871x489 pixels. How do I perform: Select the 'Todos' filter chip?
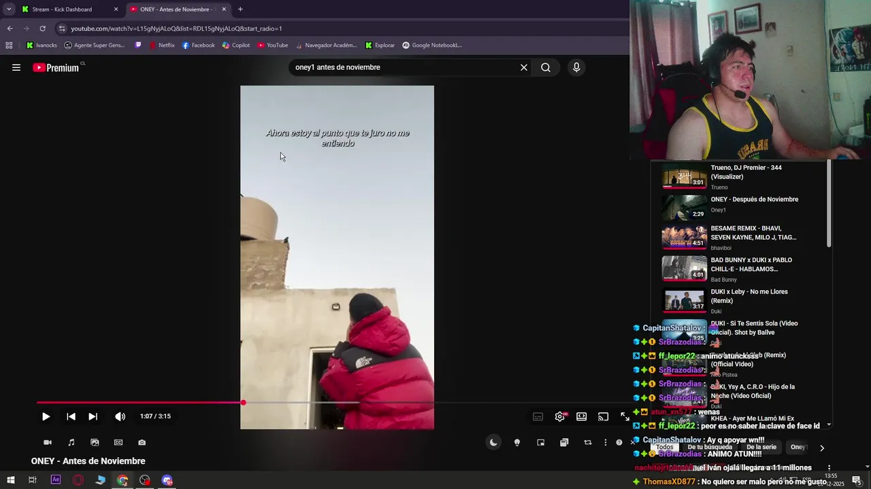coord(665,447)
